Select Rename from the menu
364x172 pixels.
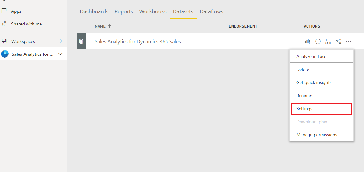pyautogui.click(x=322, y=96)
